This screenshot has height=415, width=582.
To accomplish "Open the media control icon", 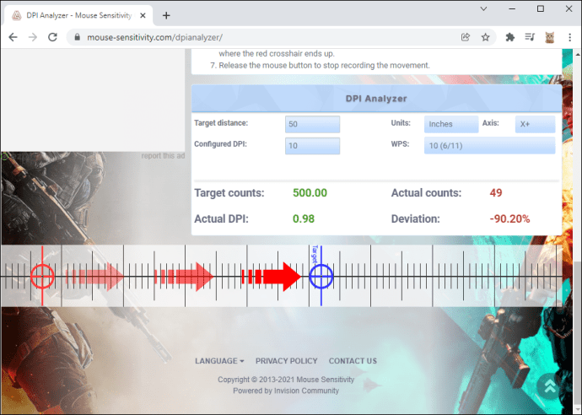I will (x=530, y=37).
